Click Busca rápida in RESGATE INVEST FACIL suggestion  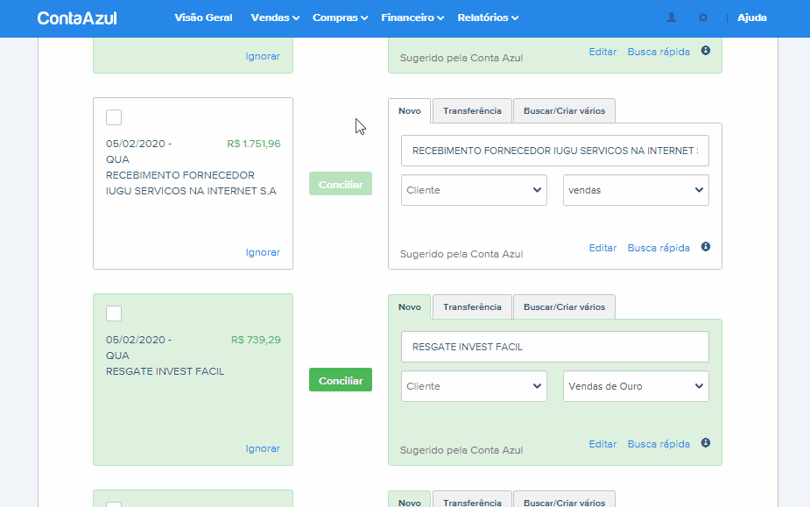point(659,444)
